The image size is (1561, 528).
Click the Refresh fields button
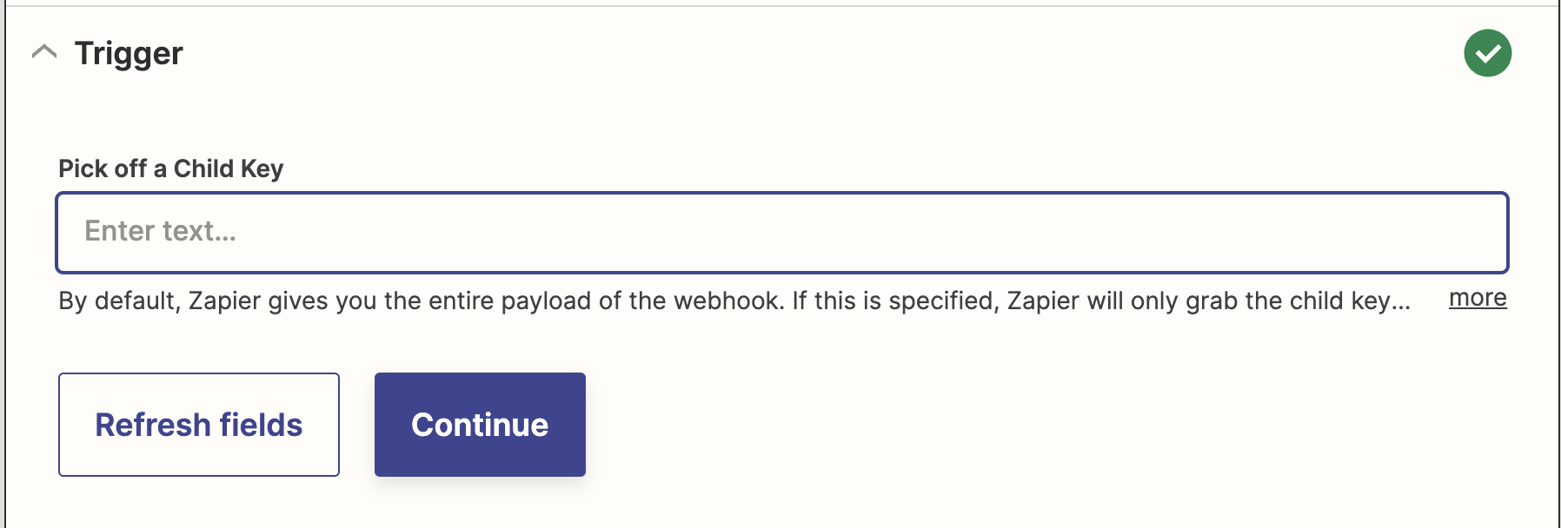point(199,425)
